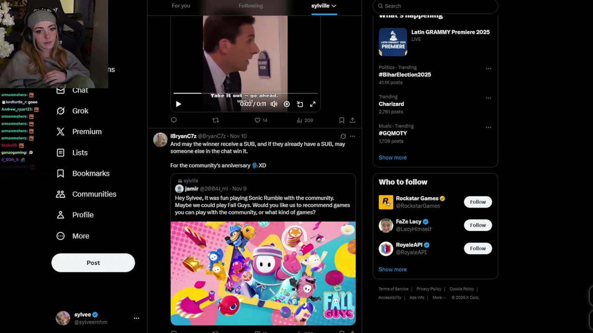Open Premium in the sidebar
The image size is (593, 333).
click(79, 132)
